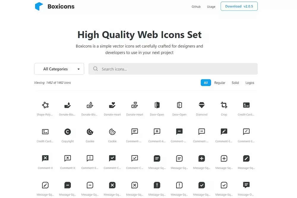The height and width of the screenshot is (198, 297).
Task: Select the solid Message-Square detail icon
Action: pos(157,158)
